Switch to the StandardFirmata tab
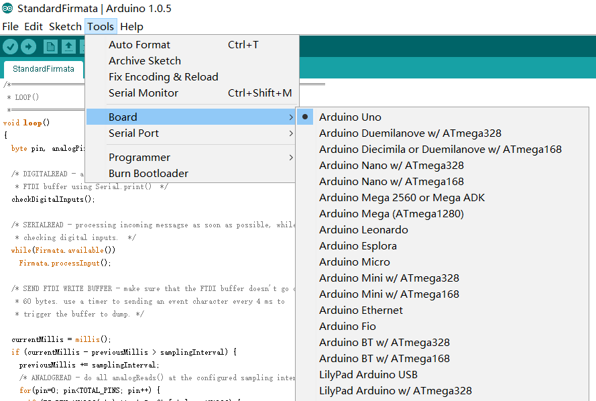The height and width of the screenshot is (401, 596). pyautogui.click(x=43, y=68)
